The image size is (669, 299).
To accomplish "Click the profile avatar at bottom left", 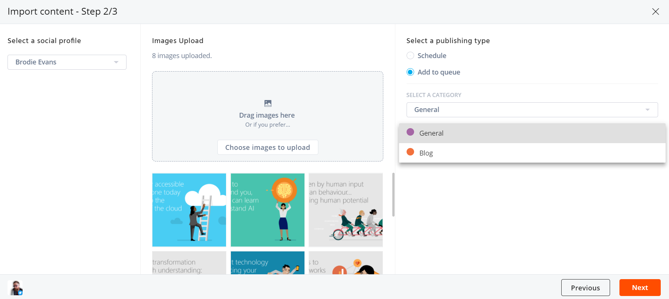I will (x=15, y=288).
